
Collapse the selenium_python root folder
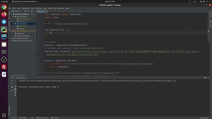12,14
